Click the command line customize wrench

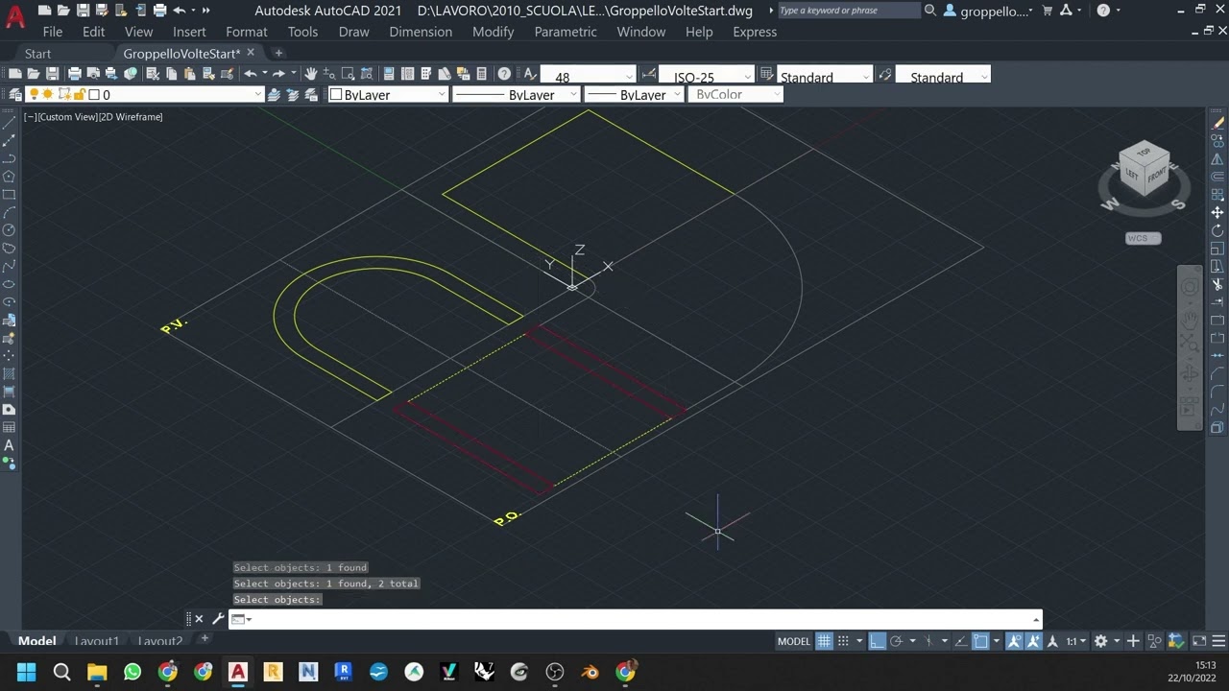[x=218, y=619]
